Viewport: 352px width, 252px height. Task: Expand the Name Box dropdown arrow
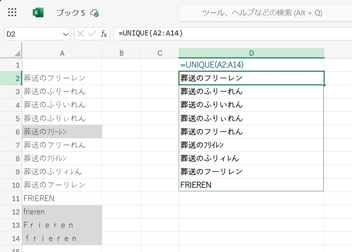(66, 34)
